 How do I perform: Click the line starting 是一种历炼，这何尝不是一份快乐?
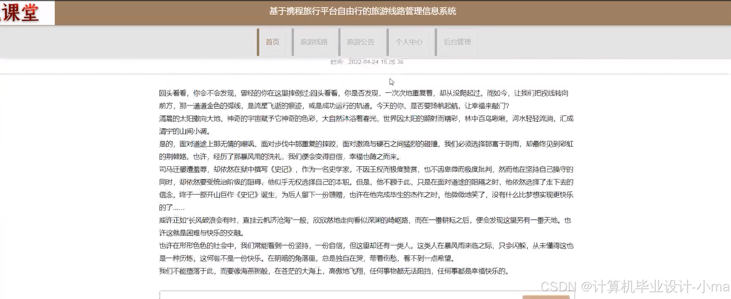[x=308, y=258]
